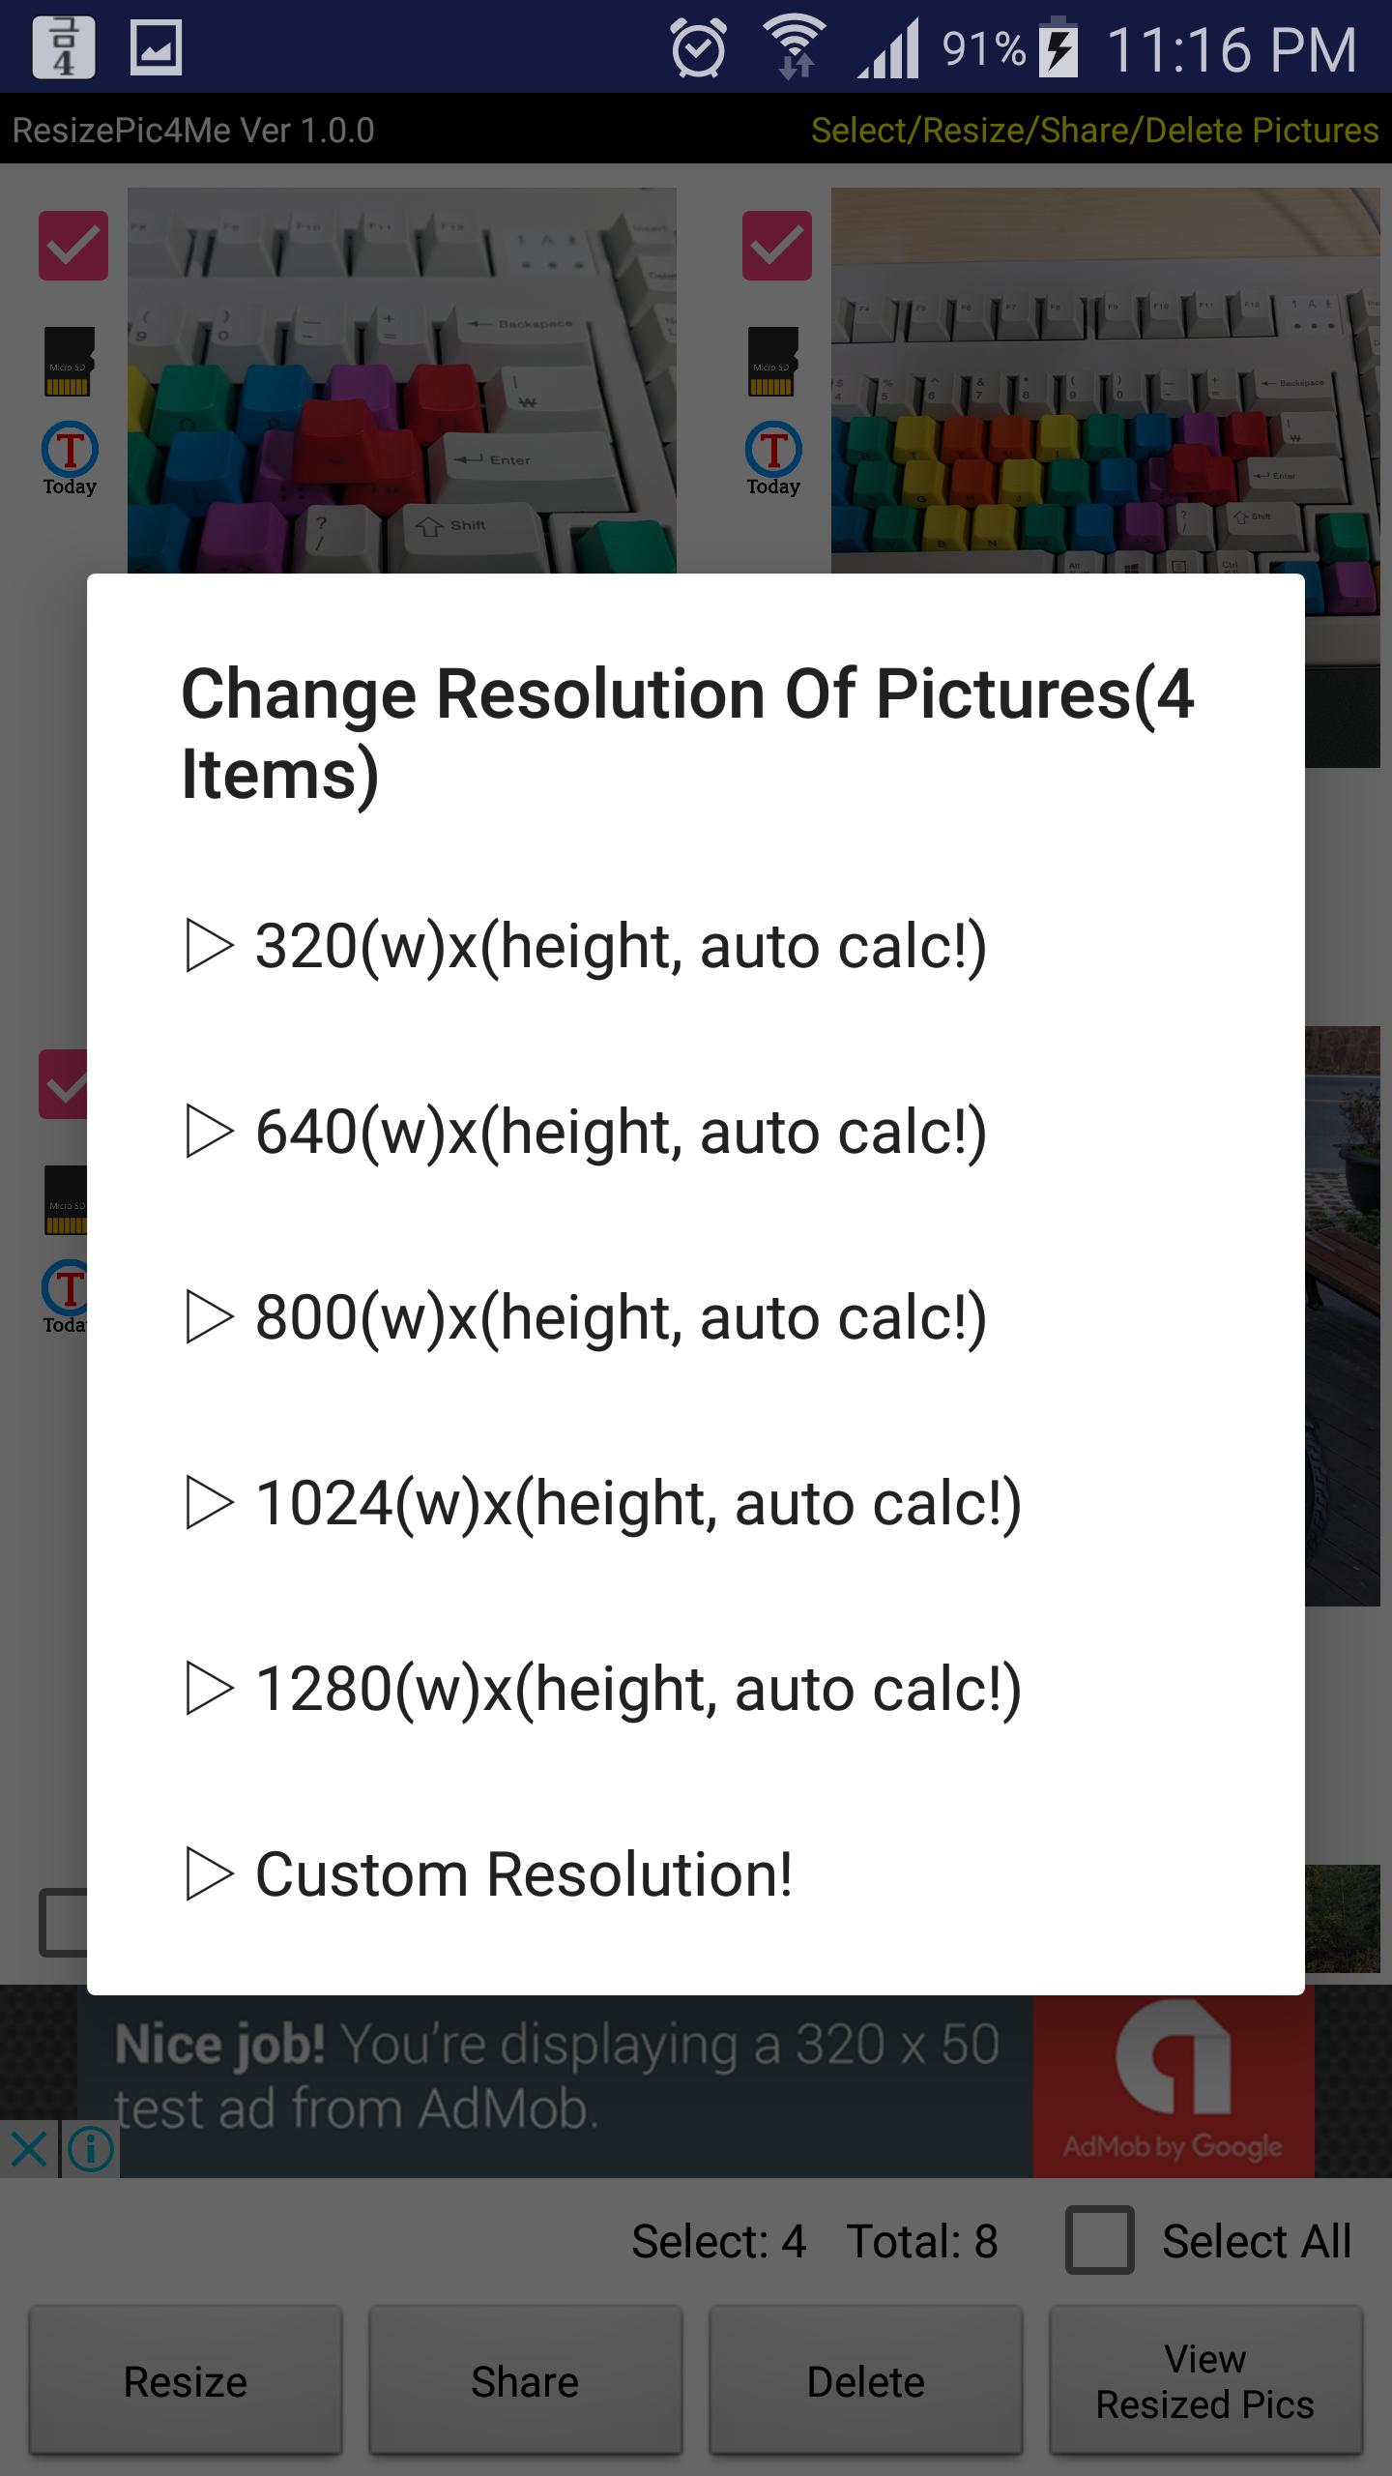Close the AdMob ad with the X icon

[29, 2149]
